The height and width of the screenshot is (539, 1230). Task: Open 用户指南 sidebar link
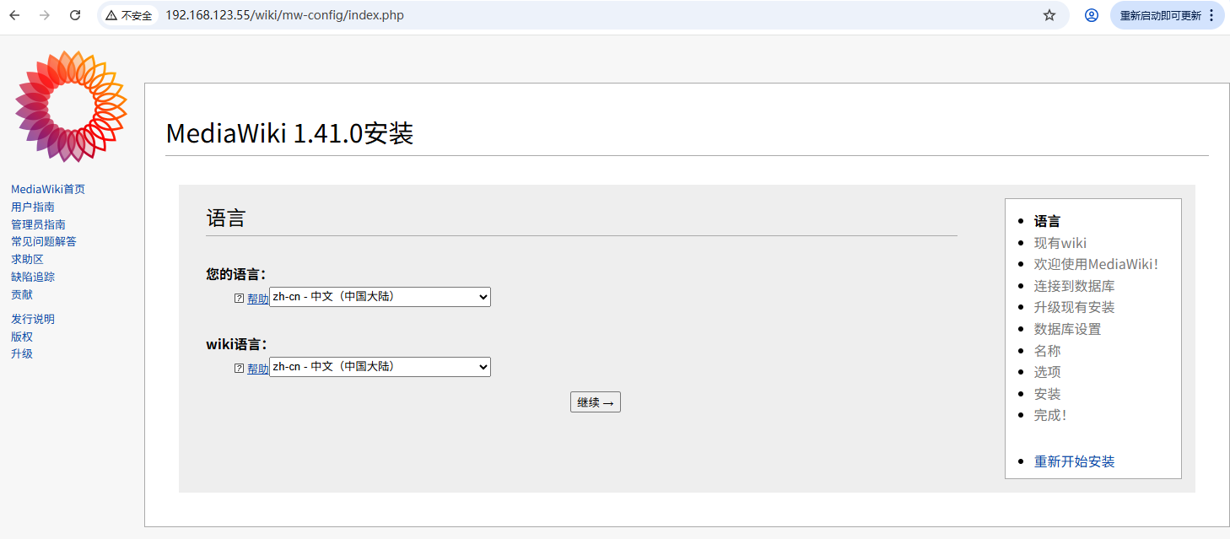33,207
